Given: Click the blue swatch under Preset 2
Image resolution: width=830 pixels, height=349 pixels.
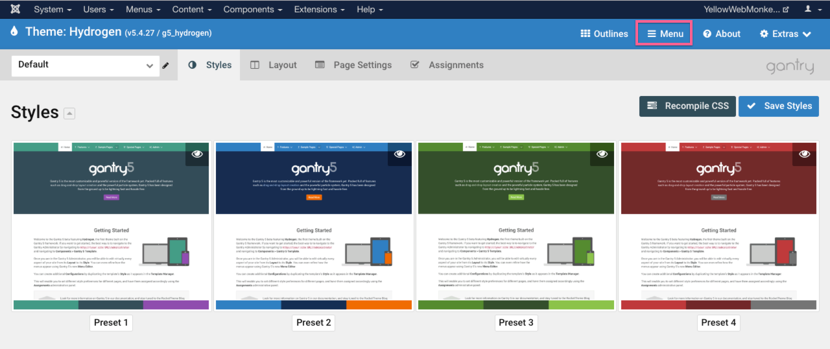Looking at the screenshot, I should (x=248, y=305).
